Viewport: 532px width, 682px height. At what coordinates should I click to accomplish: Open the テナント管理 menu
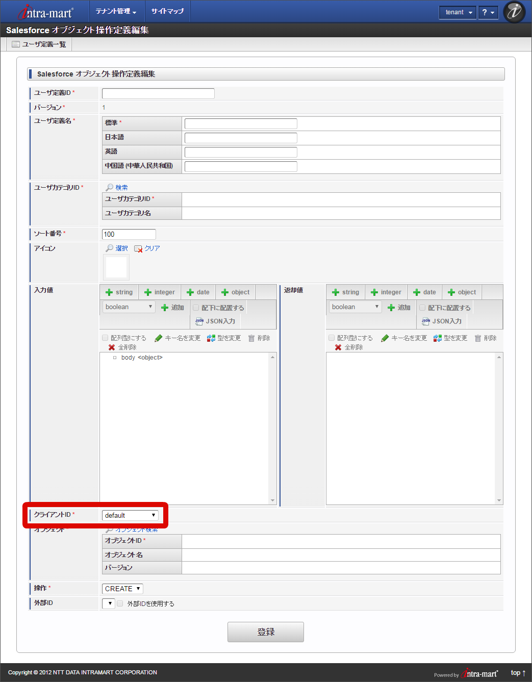[x=116, y=11]
